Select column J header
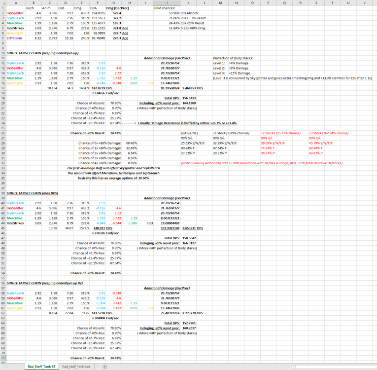 pyautogui.click(x=169, y=2)
